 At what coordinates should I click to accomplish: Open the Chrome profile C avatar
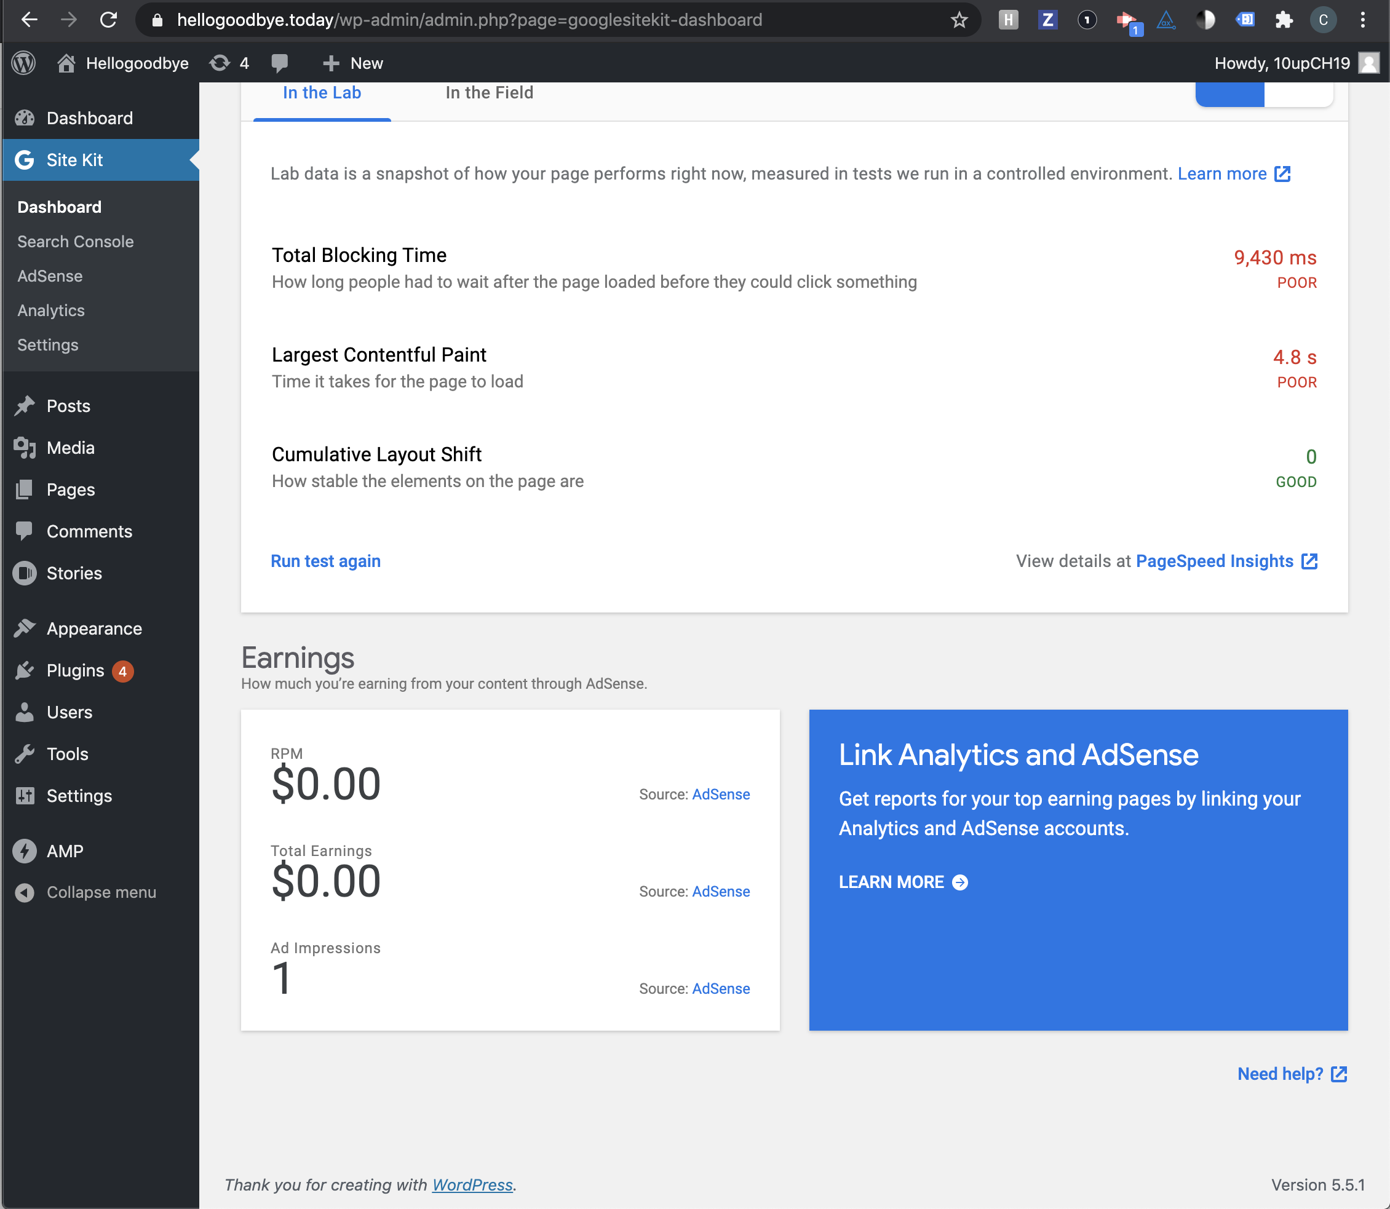click(1323, 20)
